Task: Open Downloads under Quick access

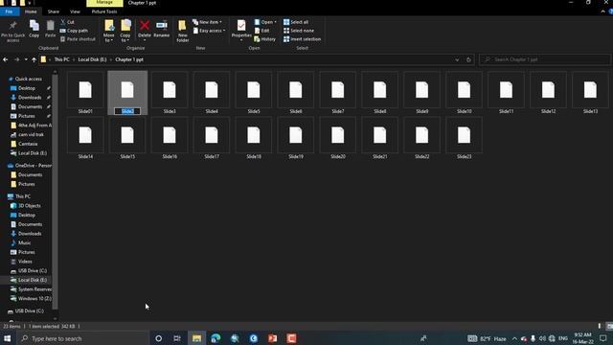Action: pos(30,98)
